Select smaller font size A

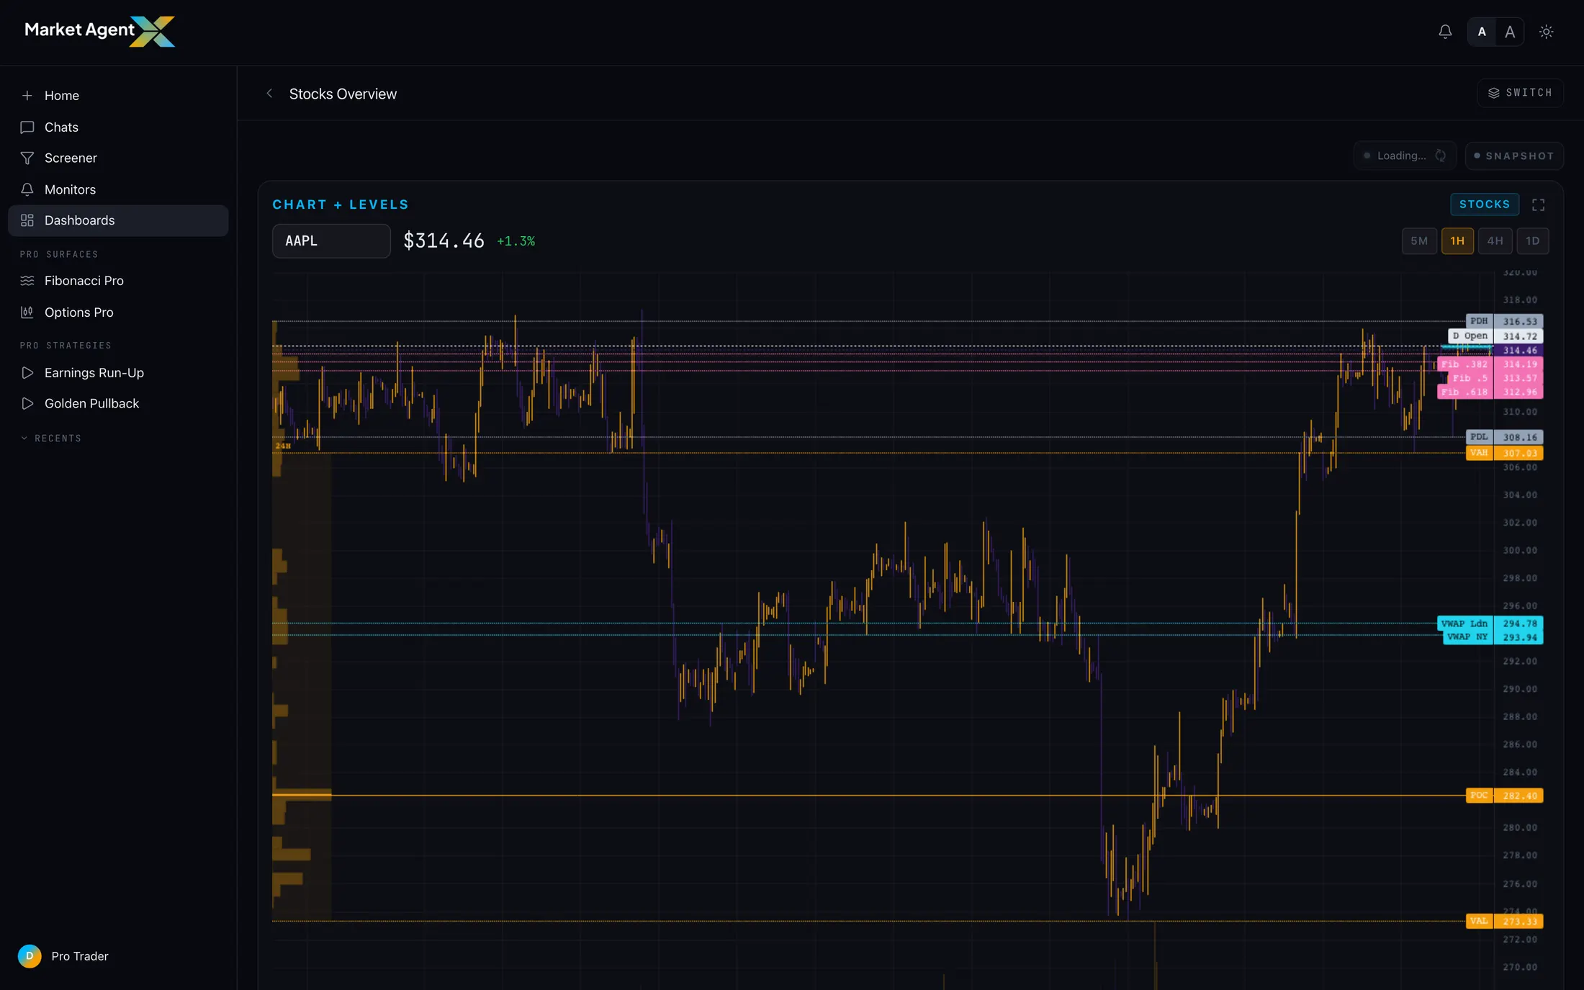pos(1482,32)
